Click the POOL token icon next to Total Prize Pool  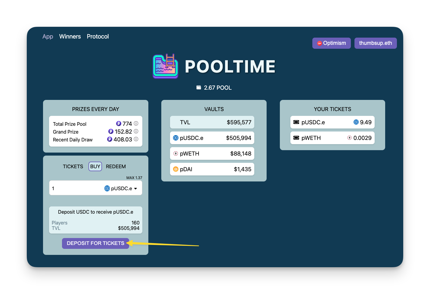(x=119, y=123)
